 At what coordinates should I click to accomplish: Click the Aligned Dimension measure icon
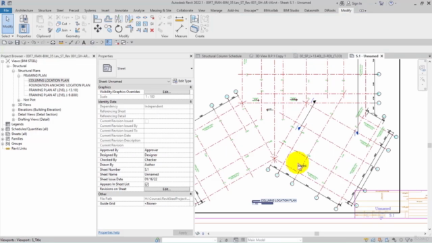tap(179, 19)
